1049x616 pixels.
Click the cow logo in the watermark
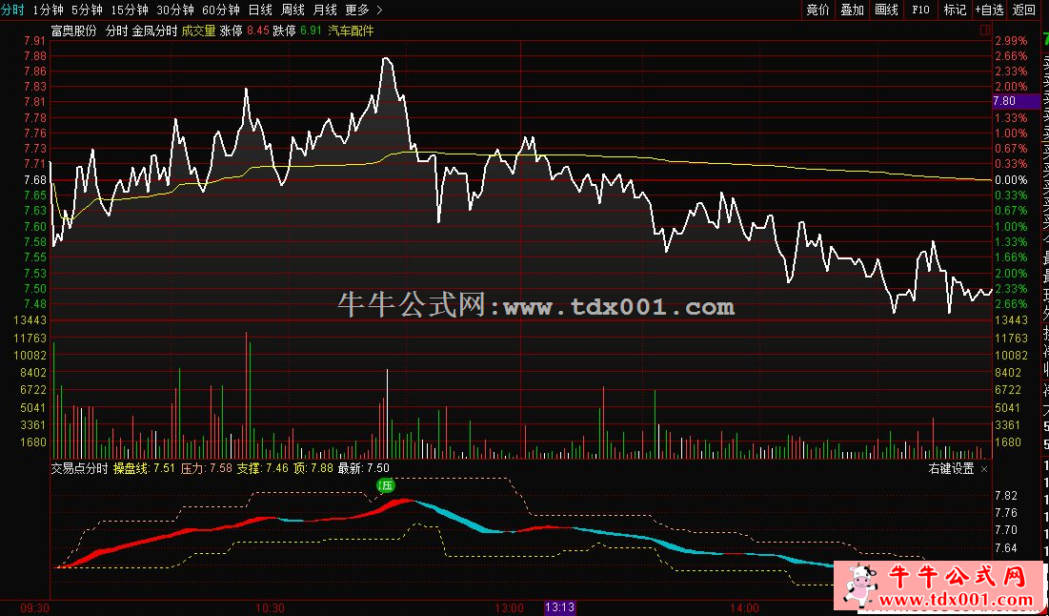click(861, 585)
